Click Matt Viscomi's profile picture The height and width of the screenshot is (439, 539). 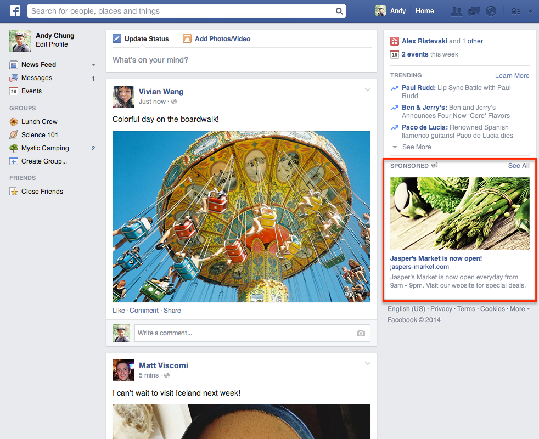click(123, 370)
